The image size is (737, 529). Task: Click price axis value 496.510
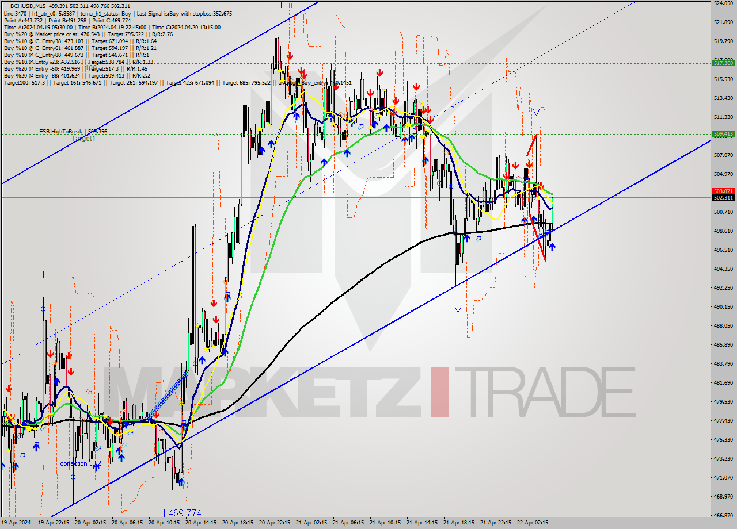click(723, 250)
